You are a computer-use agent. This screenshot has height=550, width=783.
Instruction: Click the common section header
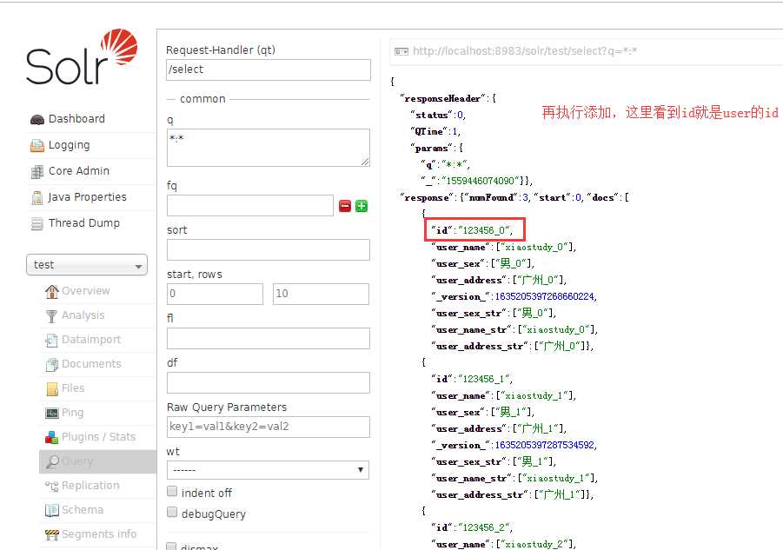202,99
